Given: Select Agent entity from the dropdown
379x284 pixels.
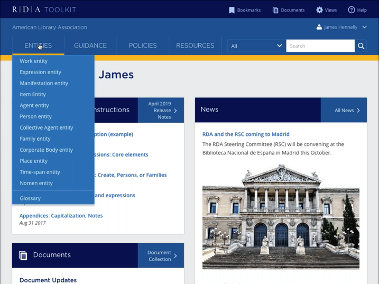Looking at the screenshot, I should pos(53,105).
